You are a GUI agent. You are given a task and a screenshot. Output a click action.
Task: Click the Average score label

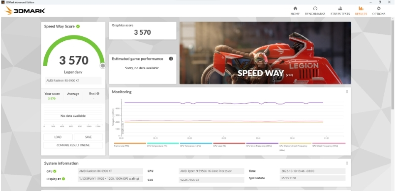click(x=73, y=94)
